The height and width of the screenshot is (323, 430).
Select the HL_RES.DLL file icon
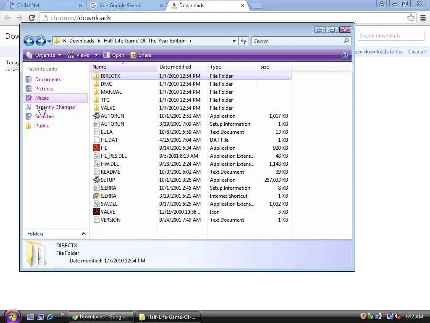tap(96, 156)
